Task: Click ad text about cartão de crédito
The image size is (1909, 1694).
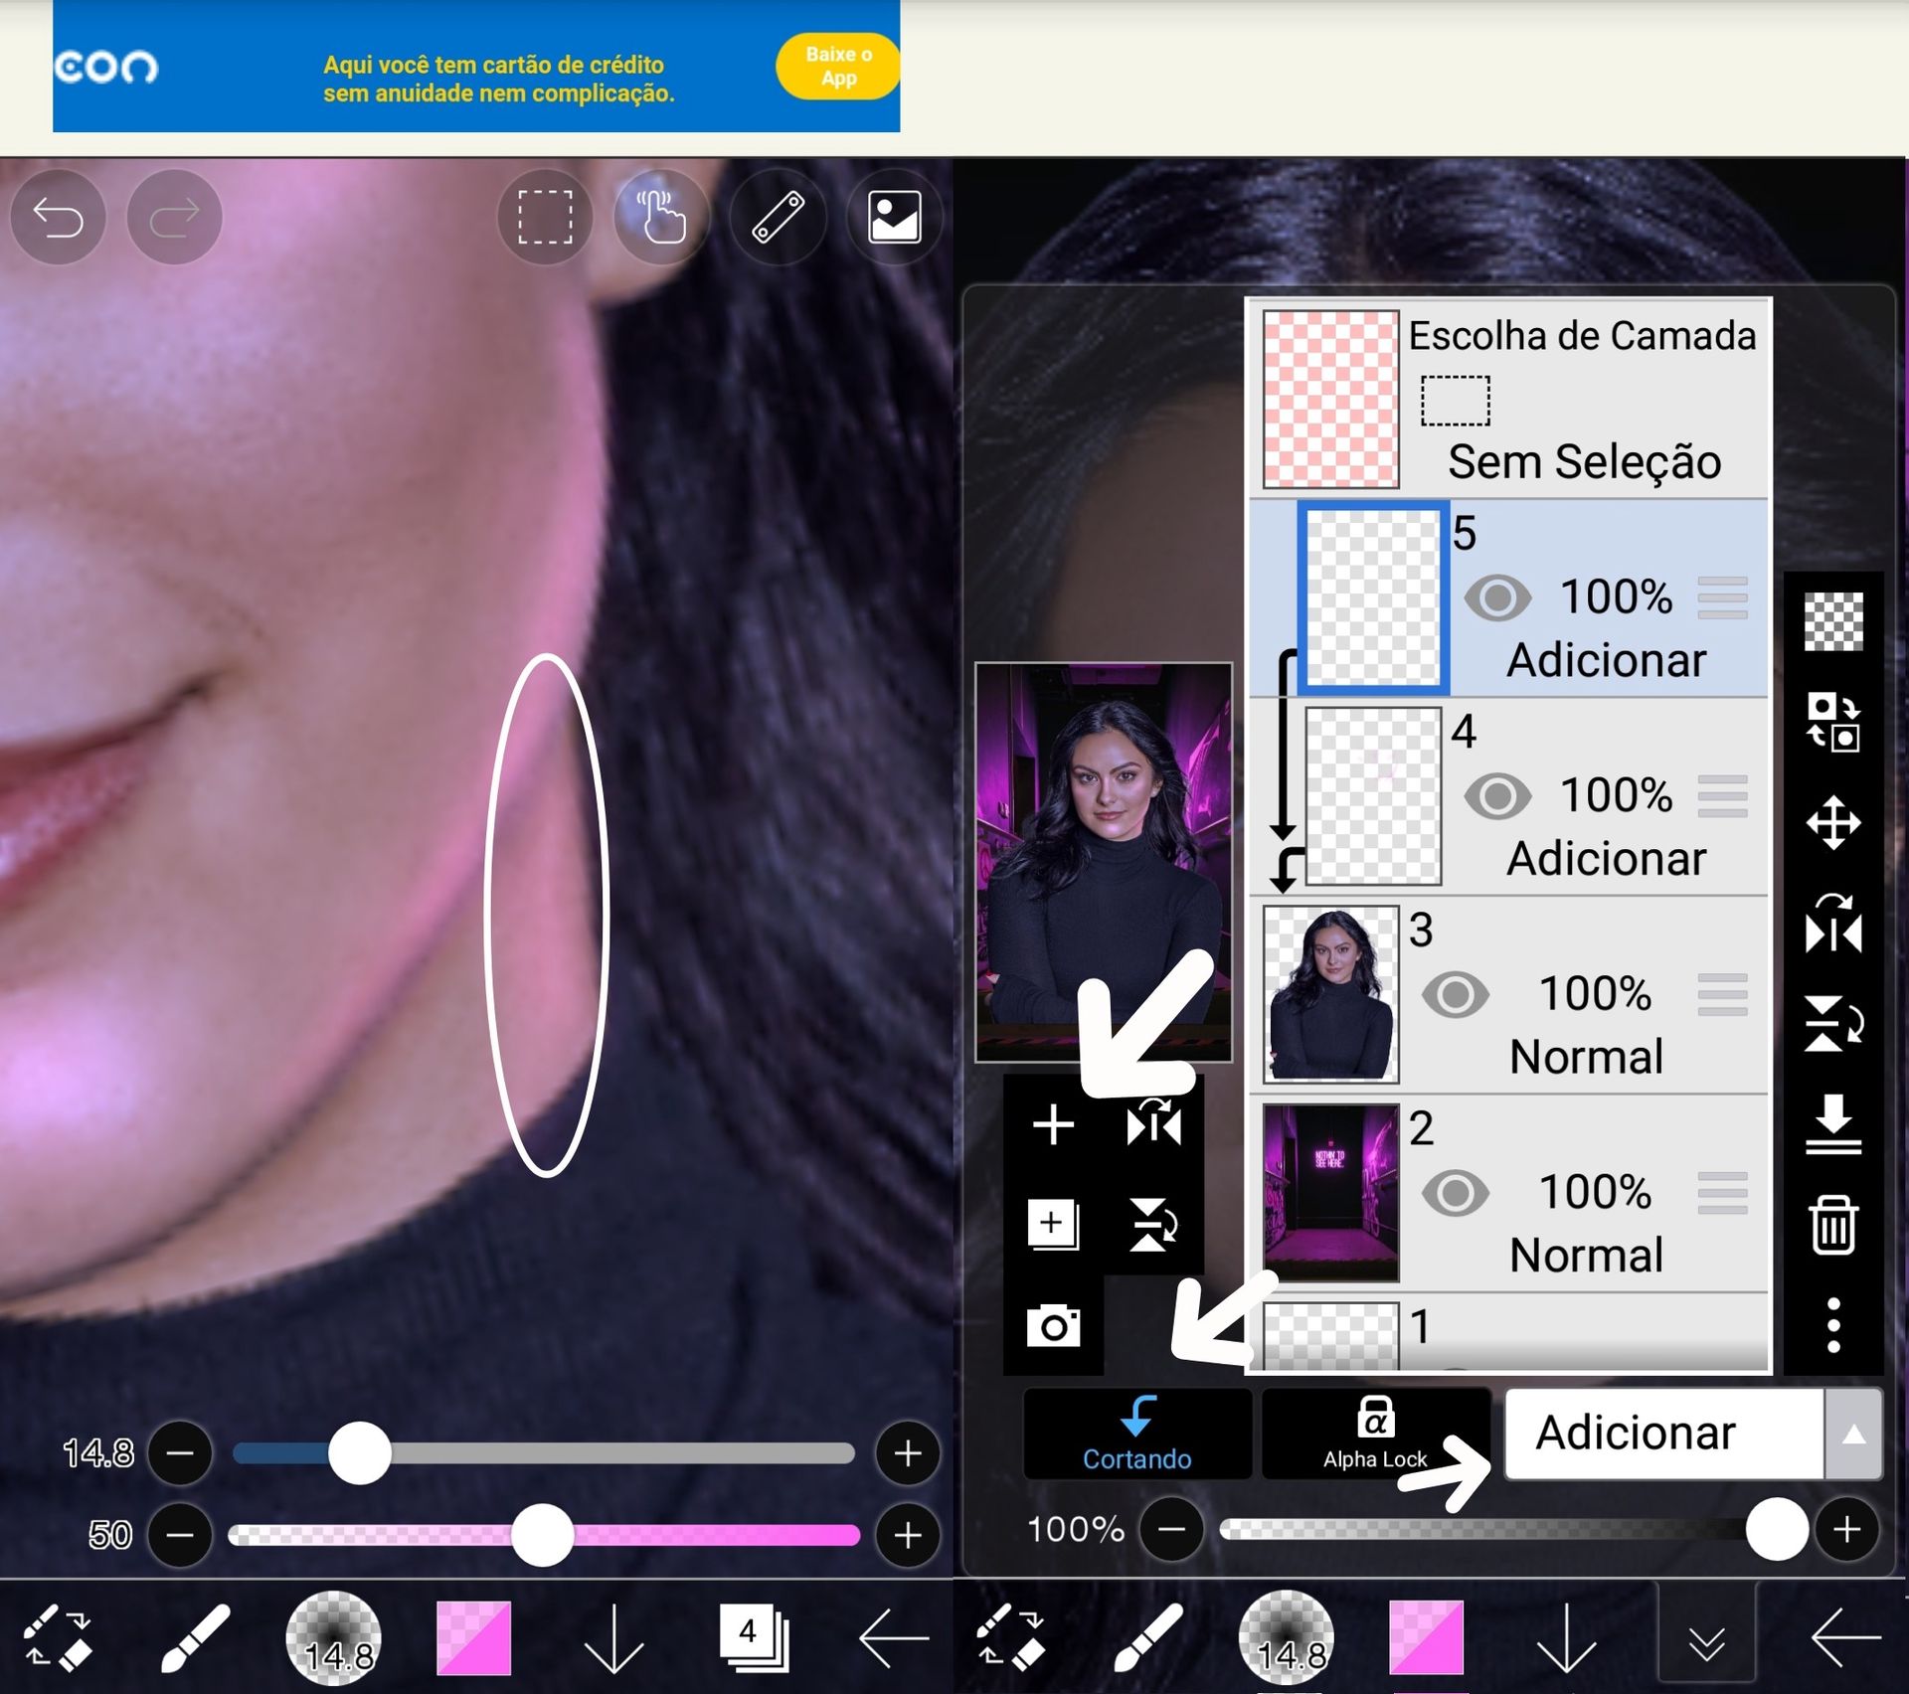Action: (498, 79)
